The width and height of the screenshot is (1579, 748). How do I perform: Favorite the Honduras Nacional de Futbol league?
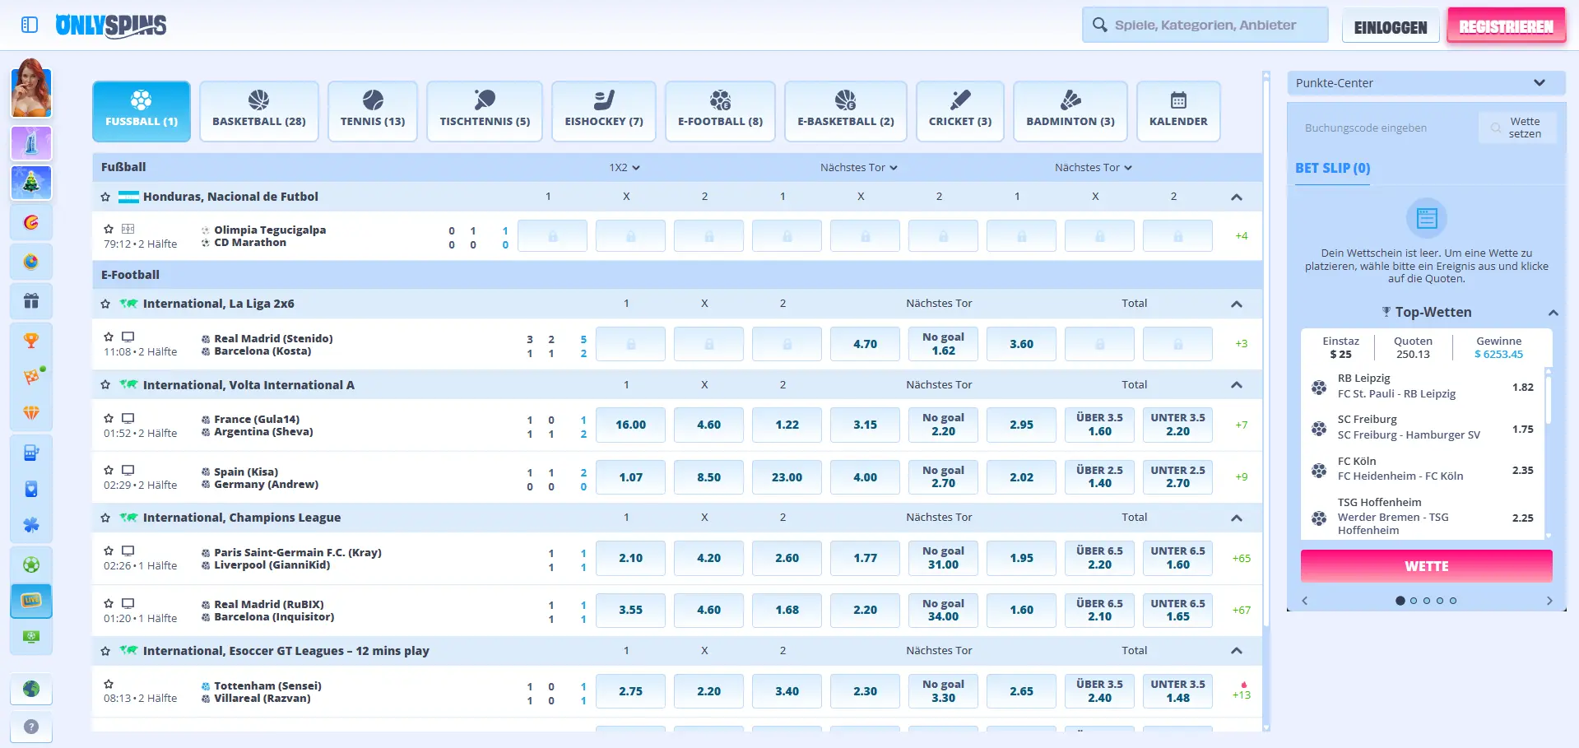[104, 197]
